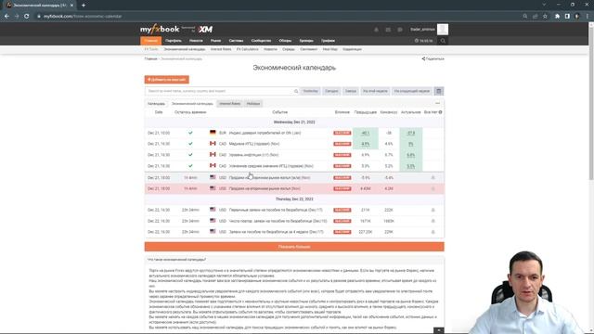The image size is (594, 334).
Task: Click the info icon beside Все Нет
Action: tap(440, 112)
